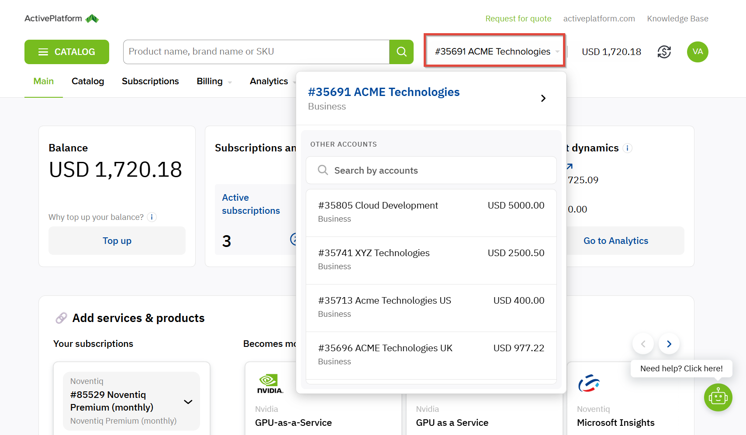Click the 'Why top up your balance?' text
This screenshot has height=435, width=746.
point(96,217)
